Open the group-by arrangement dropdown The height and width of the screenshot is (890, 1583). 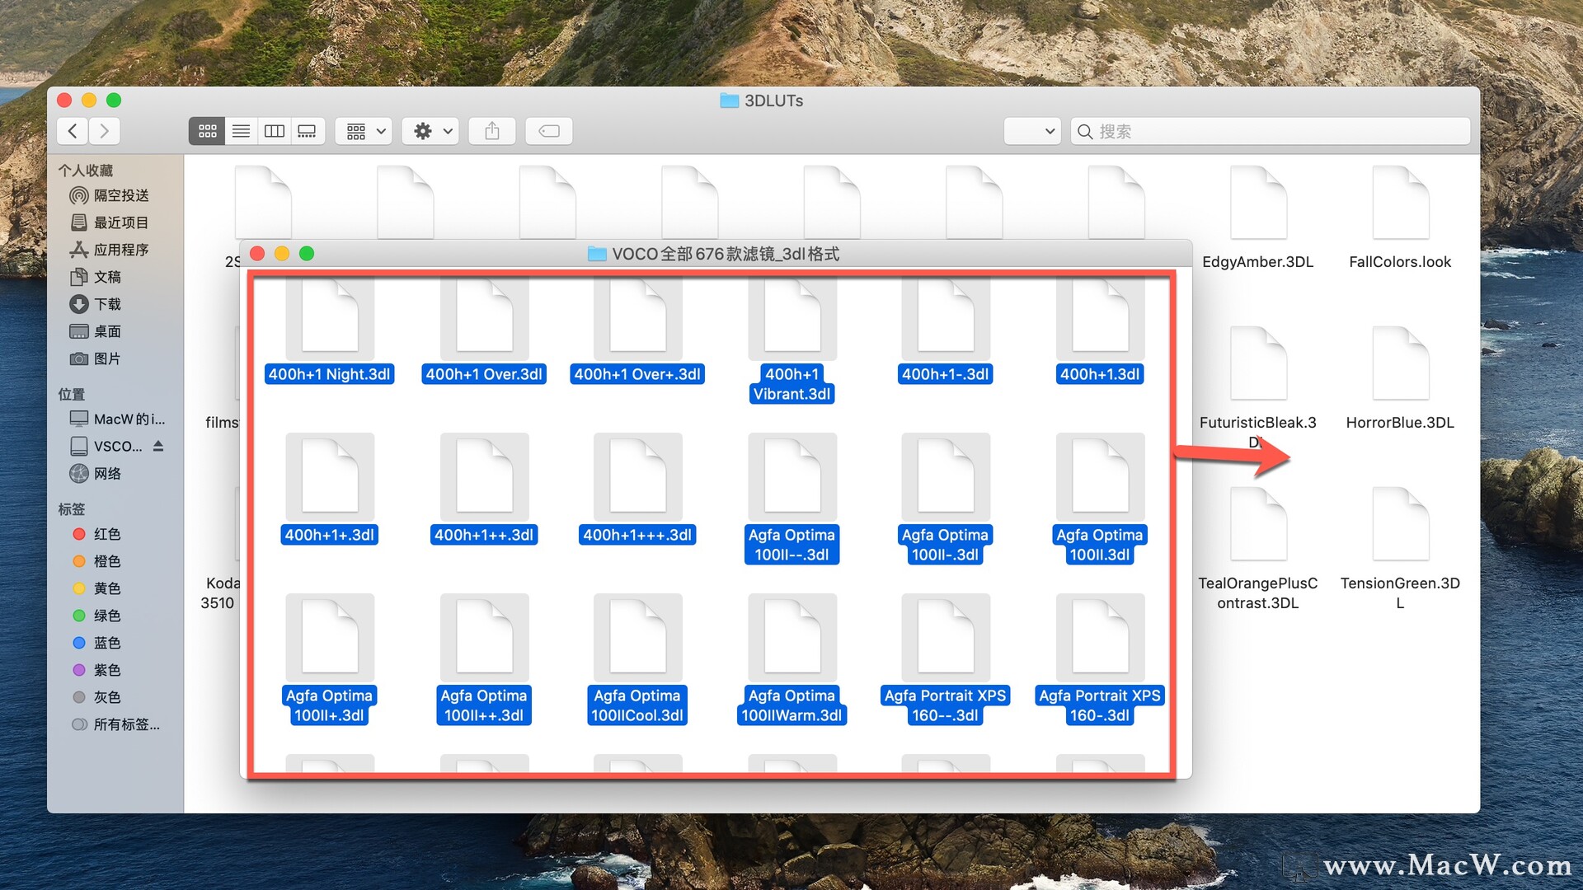tap(364, 131)
